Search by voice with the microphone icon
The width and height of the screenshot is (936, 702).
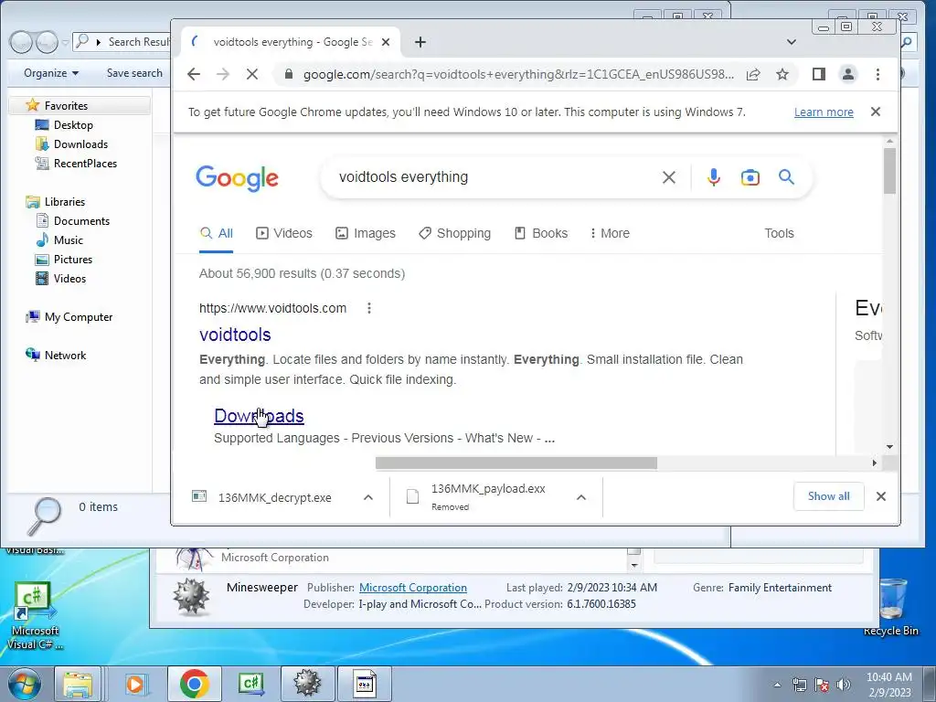[x=713, y=177]
